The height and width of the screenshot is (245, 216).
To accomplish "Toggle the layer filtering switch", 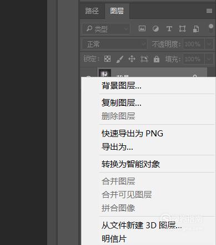I will 211,28.
